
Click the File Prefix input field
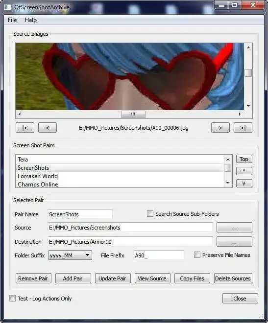[159, 255]
